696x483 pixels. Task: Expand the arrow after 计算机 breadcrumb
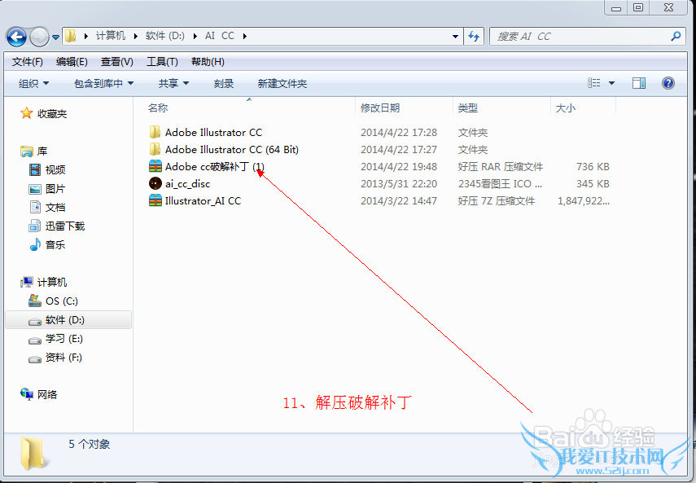click(135, 37)
